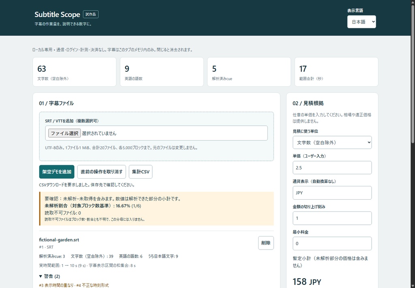Click the 9 英語の語数 stat card

click(x=162, y=72)
